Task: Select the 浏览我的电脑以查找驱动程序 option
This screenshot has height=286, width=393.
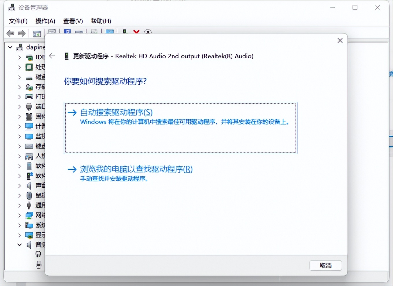Action: [x=136, y=169]
